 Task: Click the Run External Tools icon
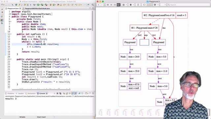[46, 5]
